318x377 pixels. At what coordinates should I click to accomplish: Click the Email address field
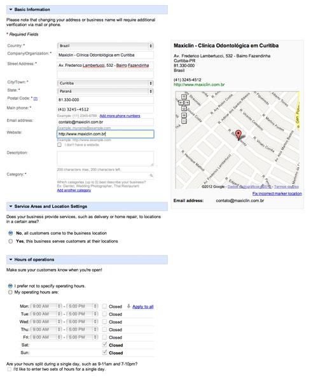click(106, 122)
